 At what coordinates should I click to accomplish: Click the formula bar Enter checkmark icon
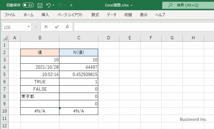pyautogui.click(x=57, y=27)
